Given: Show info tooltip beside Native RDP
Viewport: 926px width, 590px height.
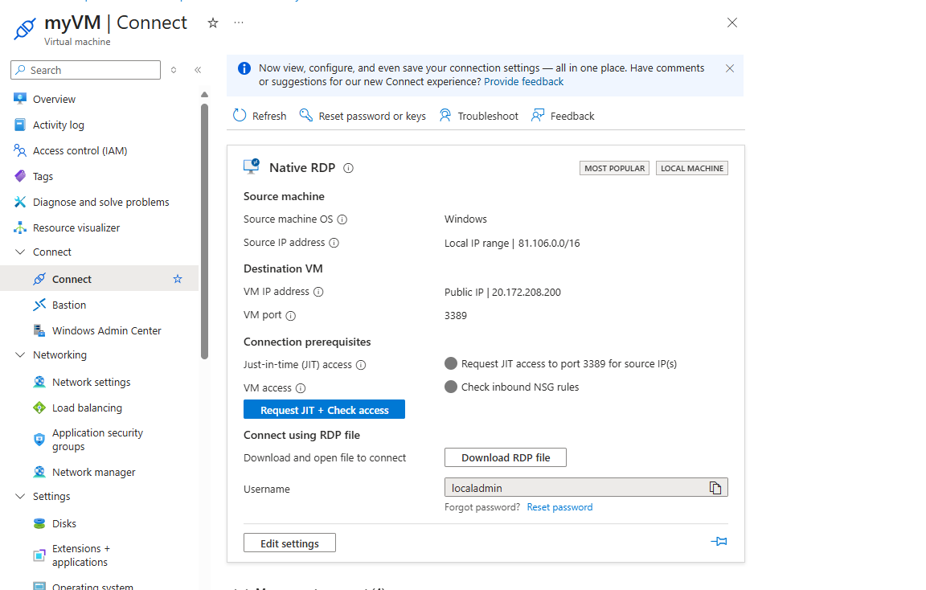Looking at the screenshot, I should 348,168.
